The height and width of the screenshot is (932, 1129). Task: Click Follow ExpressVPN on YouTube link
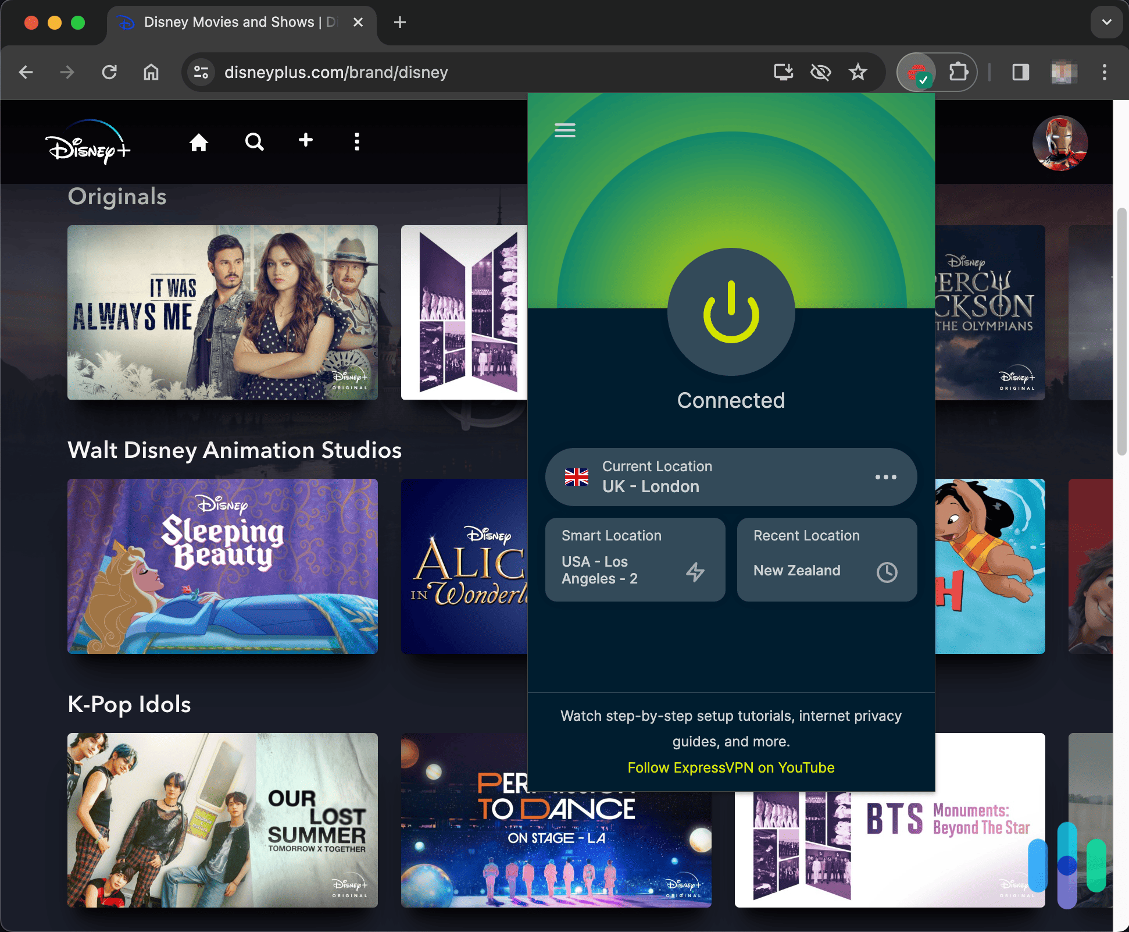pos(730,767)
